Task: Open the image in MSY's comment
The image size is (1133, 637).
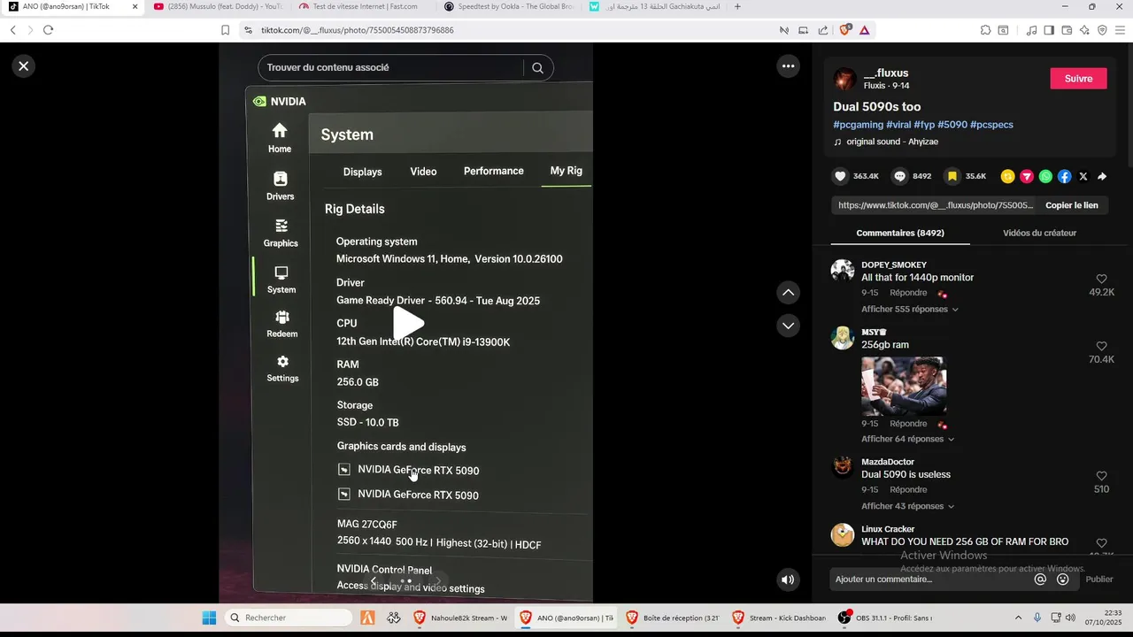Action: 904,386
